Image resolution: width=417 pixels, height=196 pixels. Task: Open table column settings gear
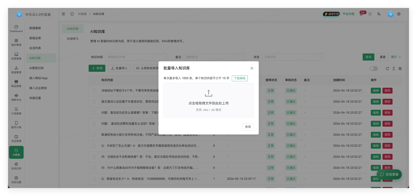[400, 68]
